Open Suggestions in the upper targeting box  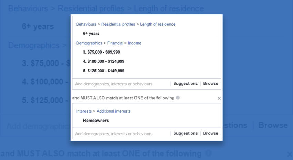click(185, 84)
